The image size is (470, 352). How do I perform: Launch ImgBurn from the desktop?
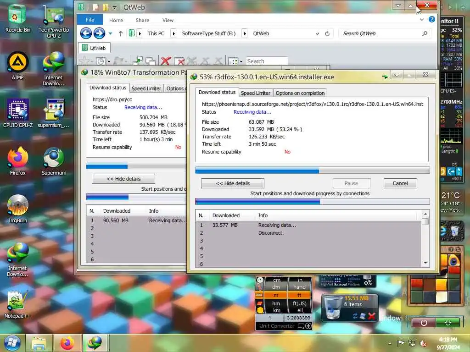click(18, 209)
